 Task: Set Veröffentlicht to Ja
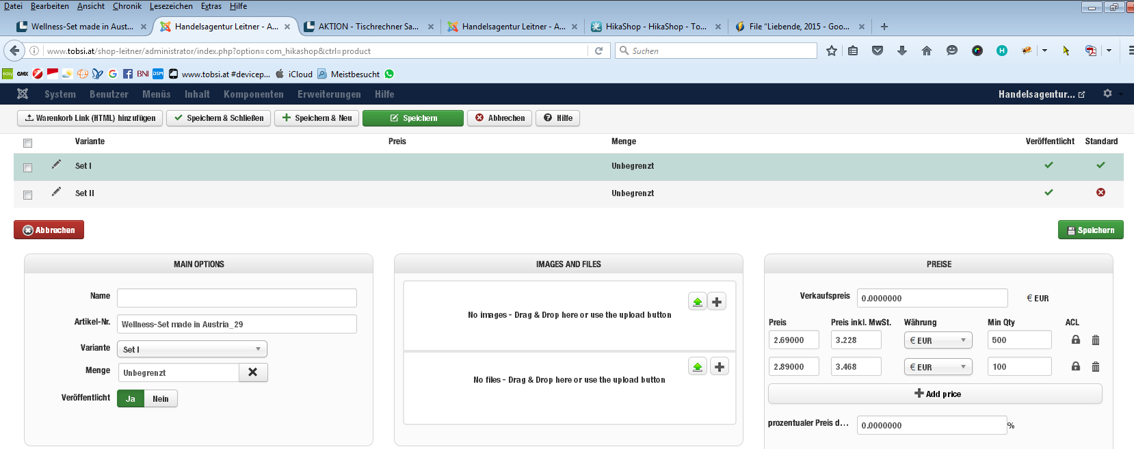coord(131,398)
